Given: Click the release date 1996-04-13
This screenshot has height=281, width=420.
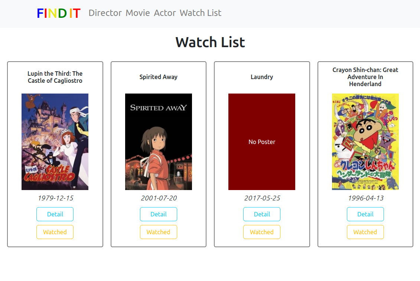Looking at the screenshot, I should pyautogui.click(x=366, y=198).
